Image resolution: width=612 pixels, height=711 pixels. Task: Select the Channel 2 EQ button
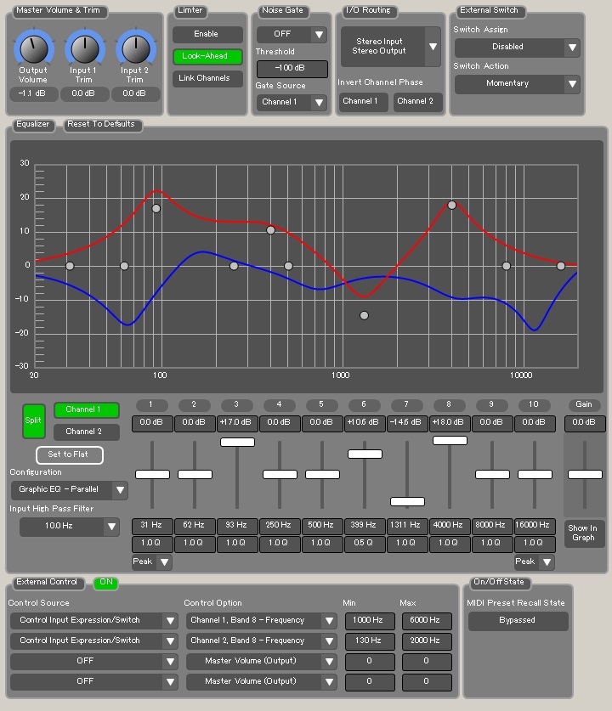tap(86, 432)
